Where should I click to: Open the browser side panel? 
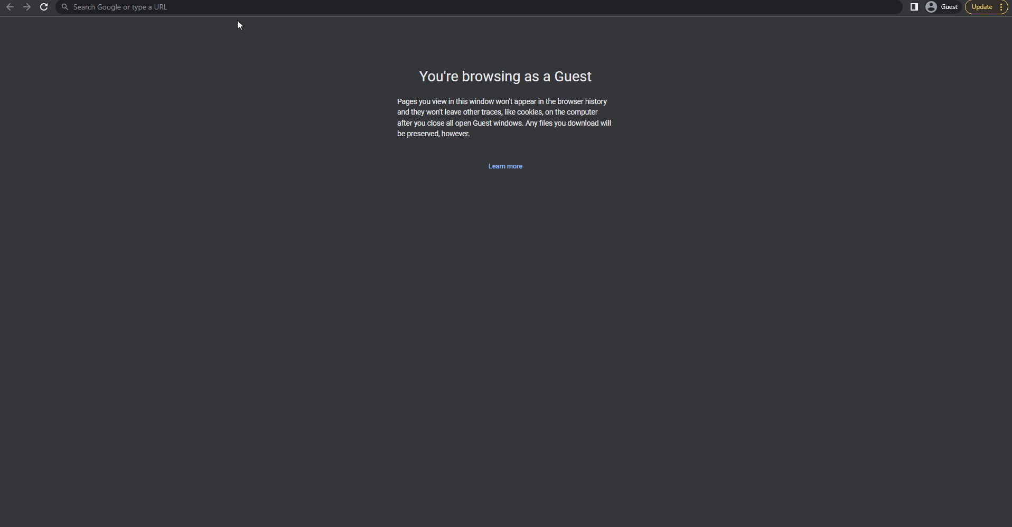914,7
